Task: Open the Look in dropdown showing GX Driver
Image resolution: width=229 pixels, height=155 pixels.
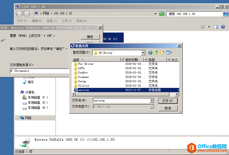Action: pyautogui.click(x=143, y=53)
